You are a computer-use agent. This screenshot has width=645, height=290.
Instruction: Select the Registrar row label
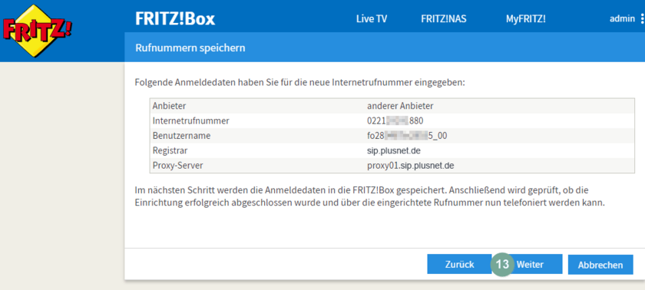pyautogui.click(x=170, y=150)
